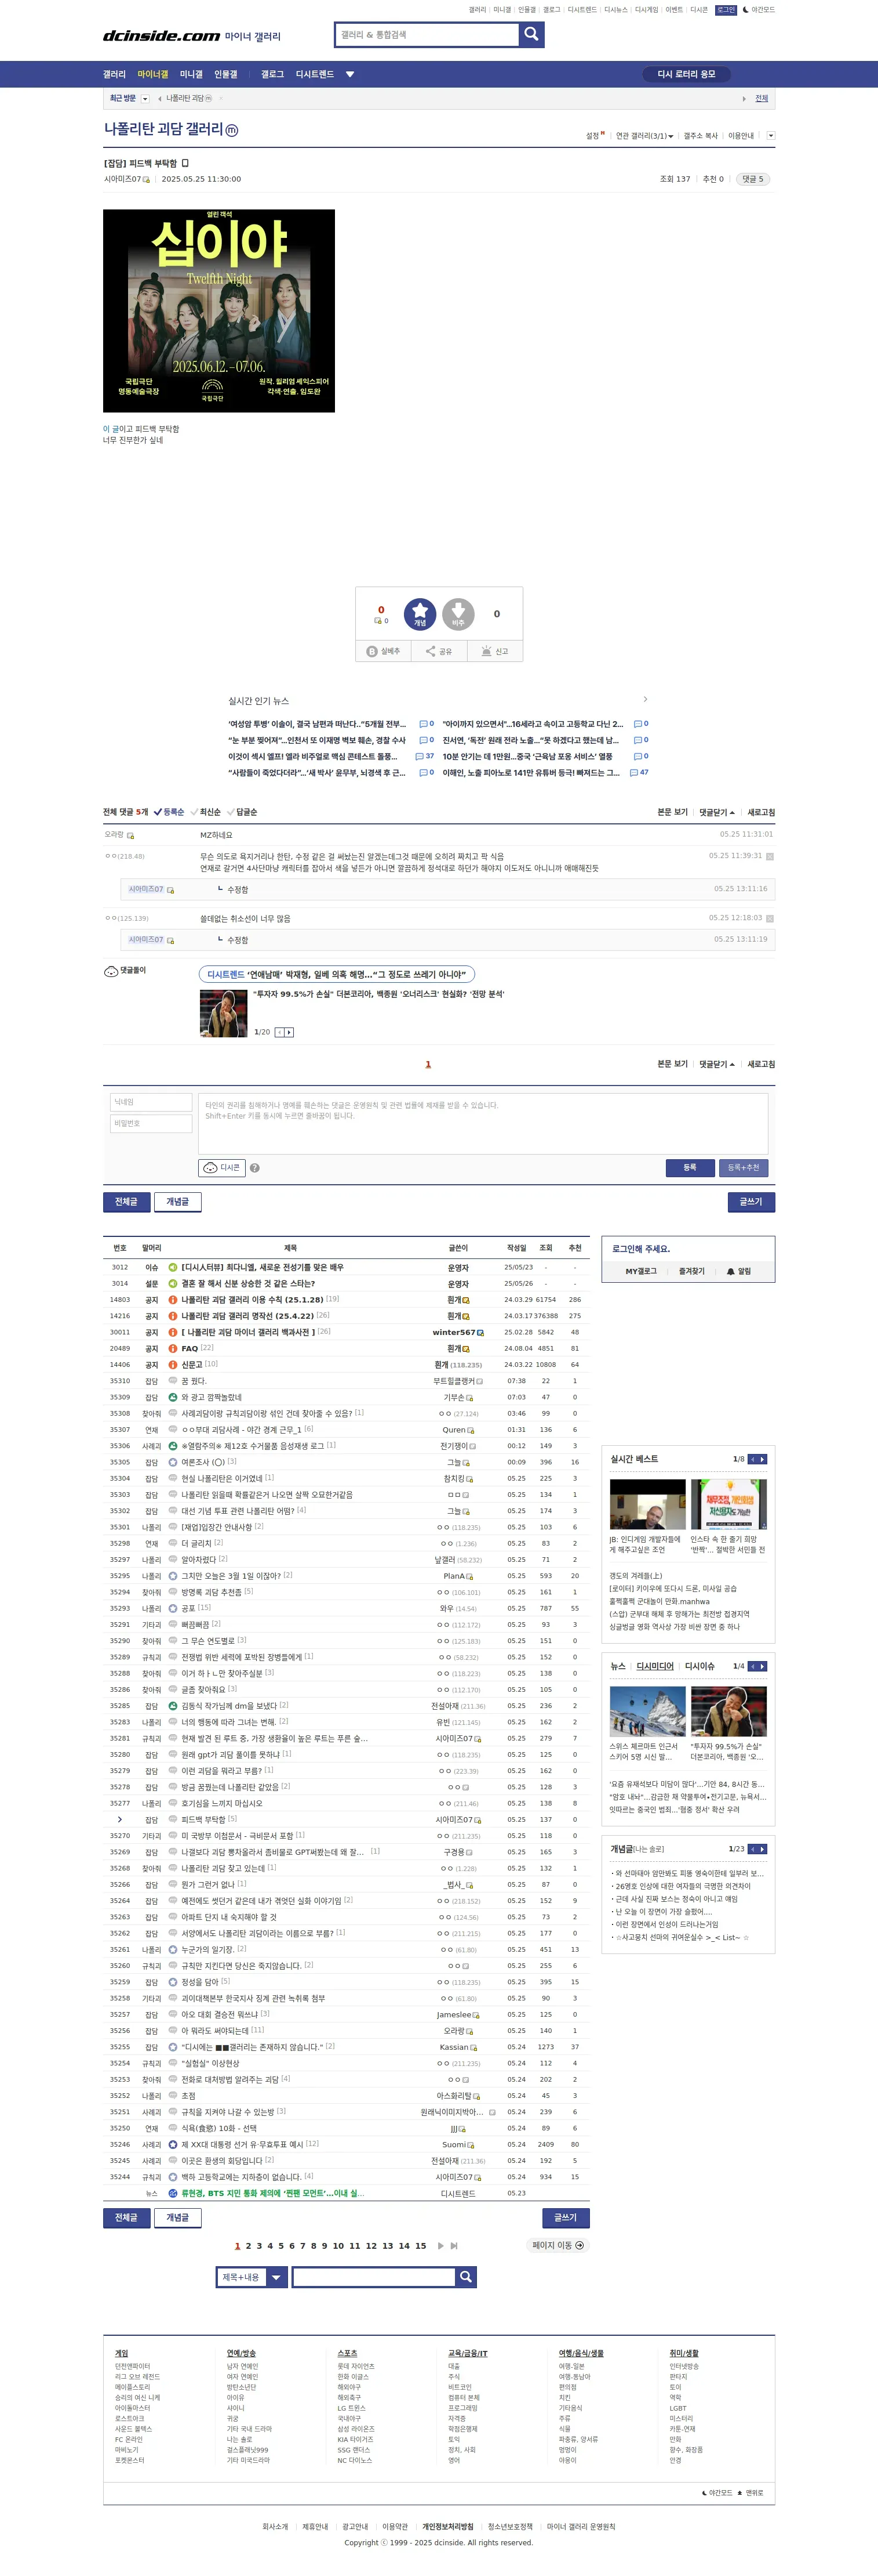Click the bottom search magnifier icon
878x2576 pixels.
[465, 2277]
